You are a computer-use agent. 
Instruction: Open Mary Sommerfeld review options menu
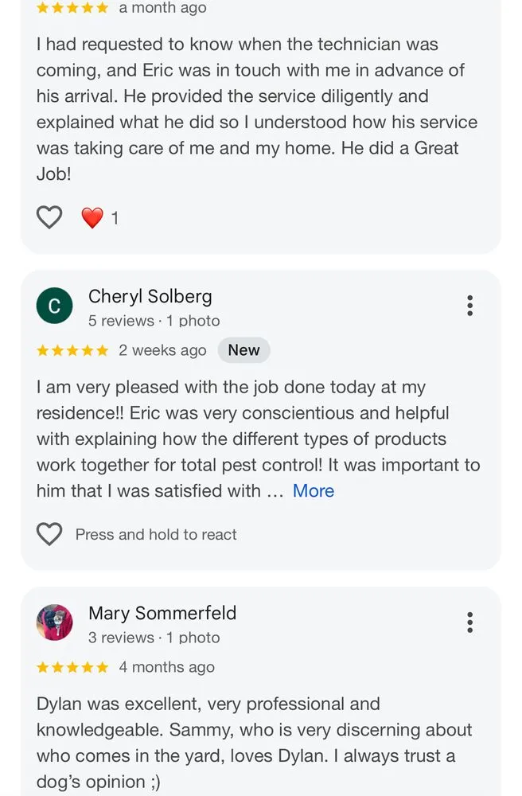coord(470,622)
